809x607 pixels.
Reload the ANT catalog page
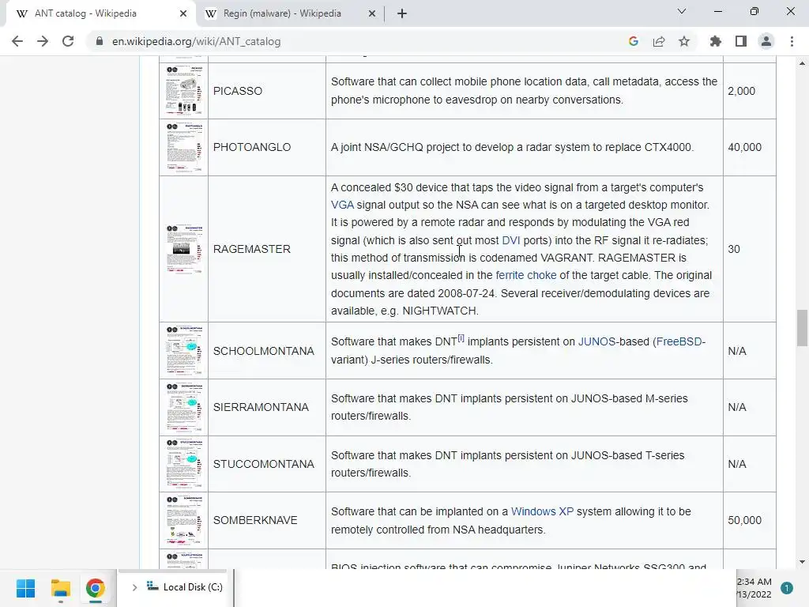(x=68, y=41)
